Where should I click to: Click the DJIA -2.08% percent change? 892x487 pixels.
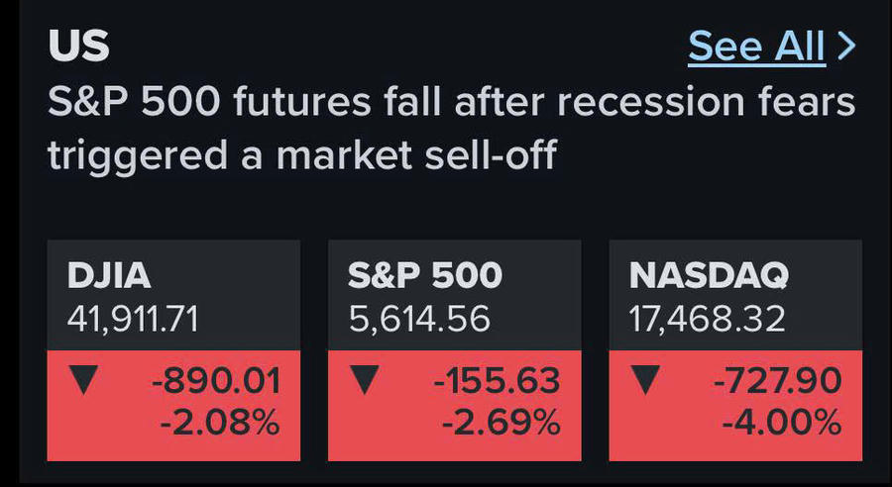point(219,424)
